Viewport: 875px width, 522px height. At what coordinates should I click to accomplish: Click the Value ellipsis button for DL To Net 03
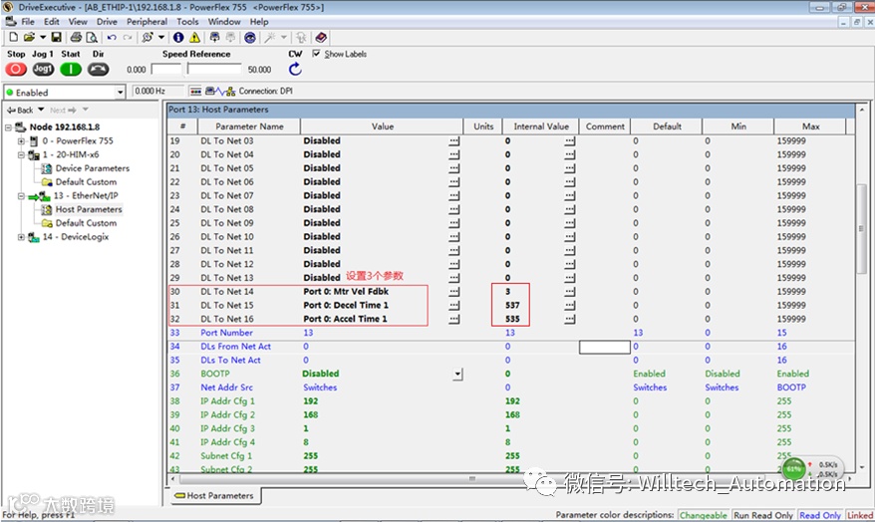coord(454,141)
